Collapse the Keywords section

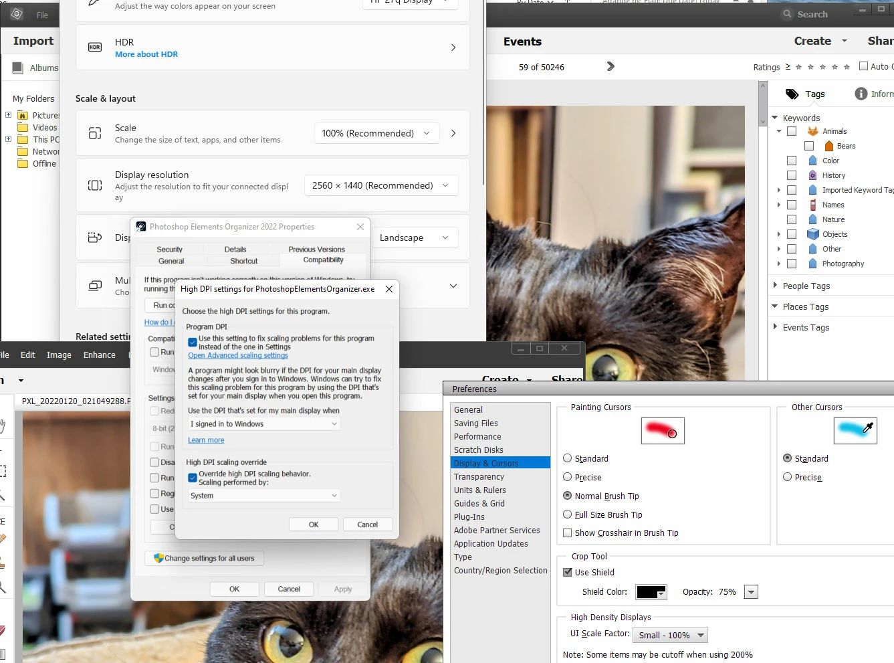point(775,118)
